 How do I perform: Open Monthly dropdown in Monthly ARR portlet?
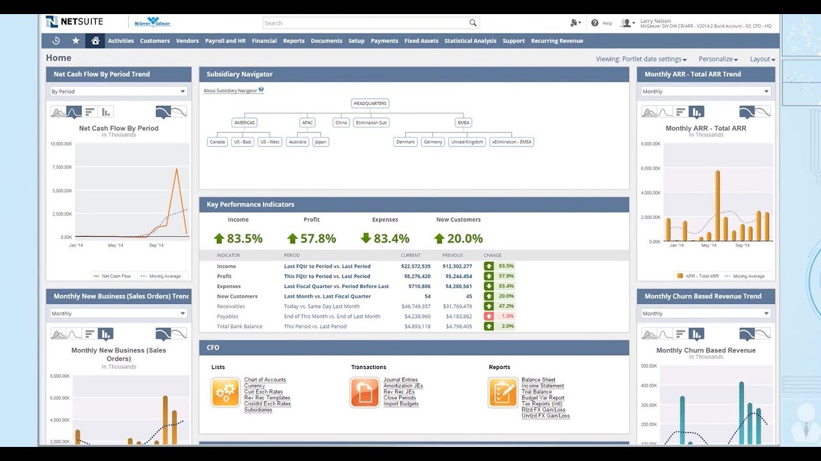[706, 92]
